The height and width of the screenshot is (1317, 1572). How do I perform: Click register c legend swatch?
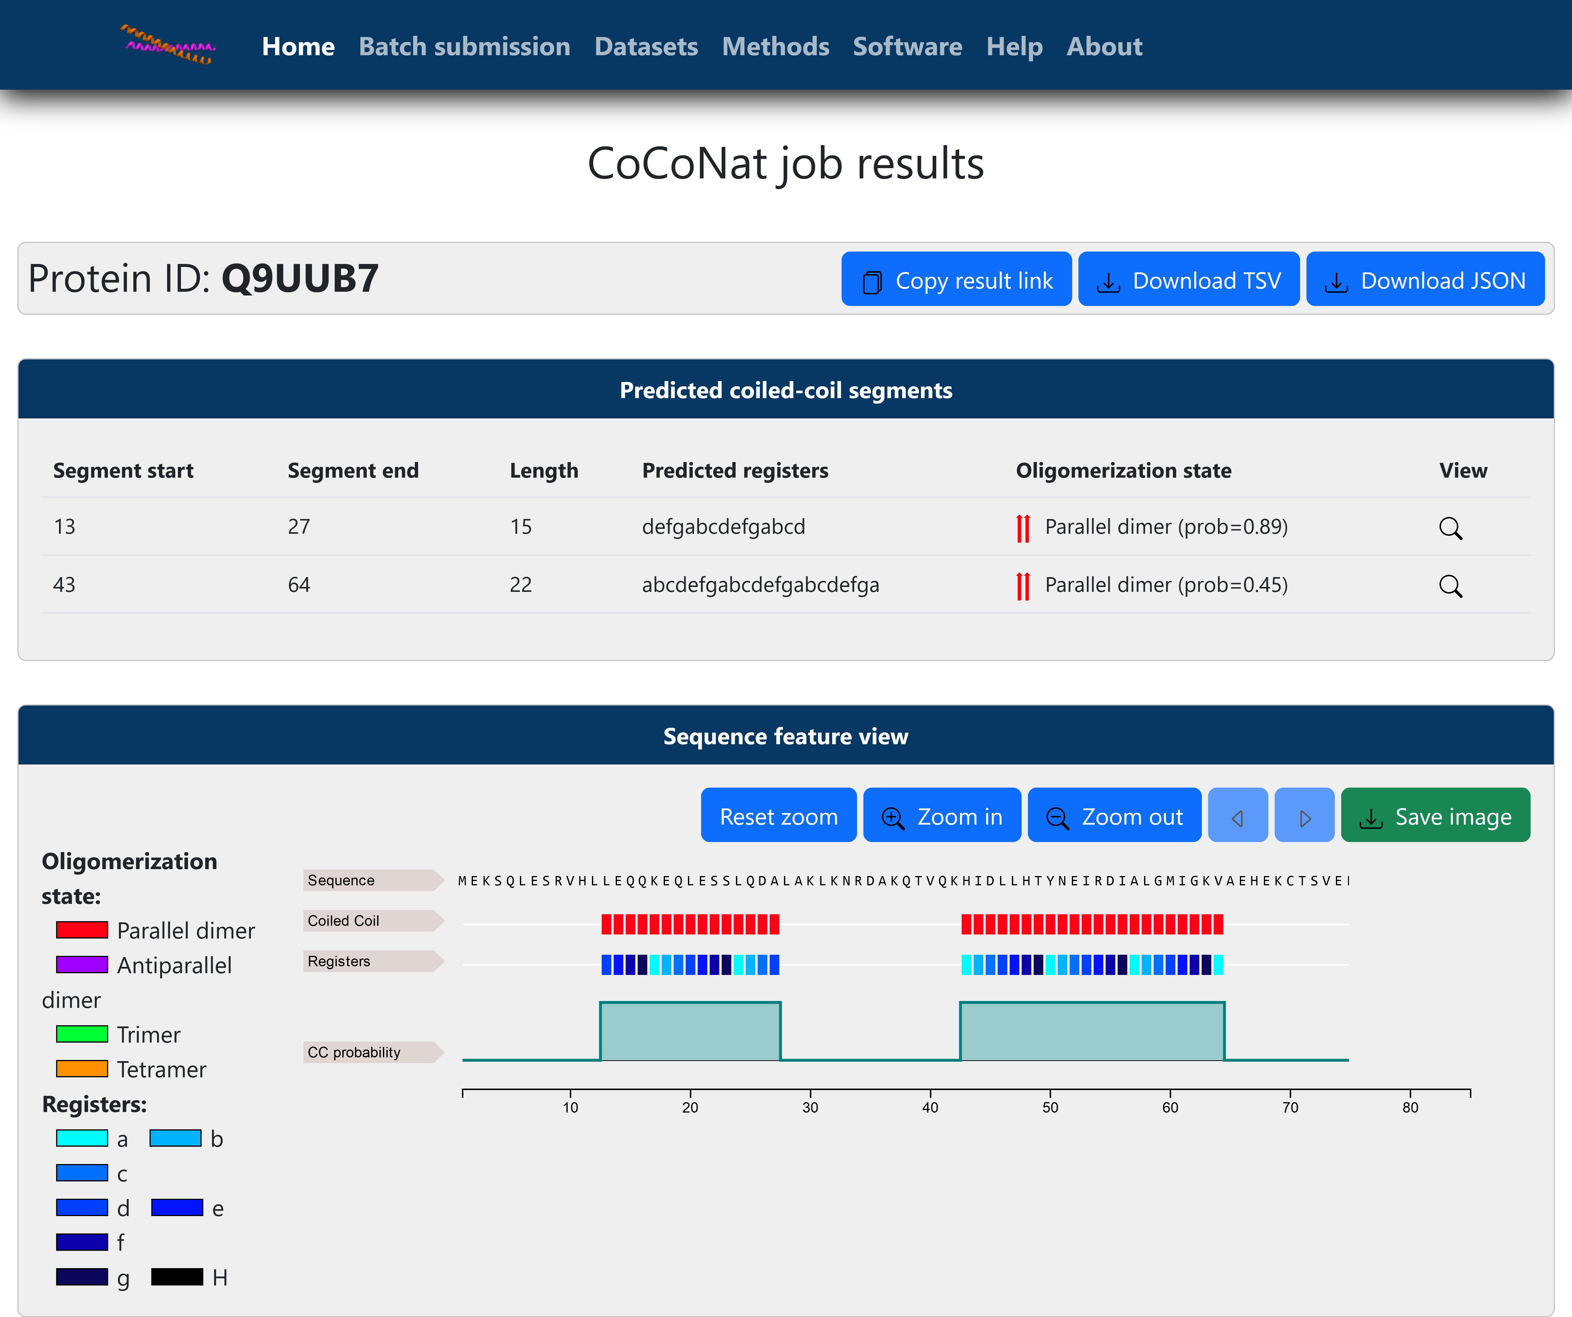point(82,1173)
